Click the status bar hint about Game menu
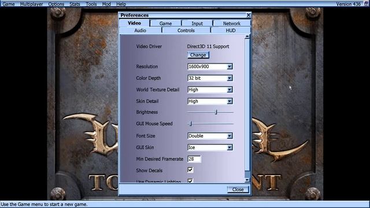The image size is (370, 208). click(x=45, y=204)
